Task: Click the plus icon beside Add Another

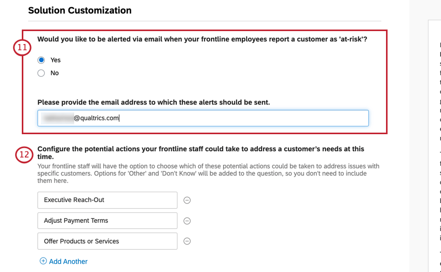Action: pos(43,261)
